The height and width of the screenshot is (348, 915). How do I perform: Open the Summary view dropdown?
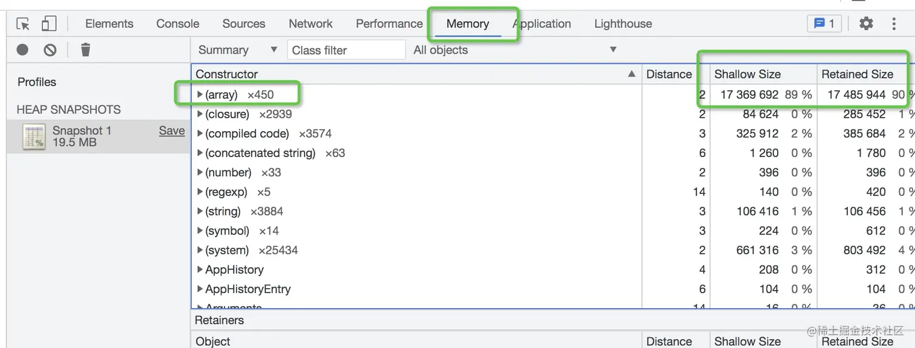(237, 50)
